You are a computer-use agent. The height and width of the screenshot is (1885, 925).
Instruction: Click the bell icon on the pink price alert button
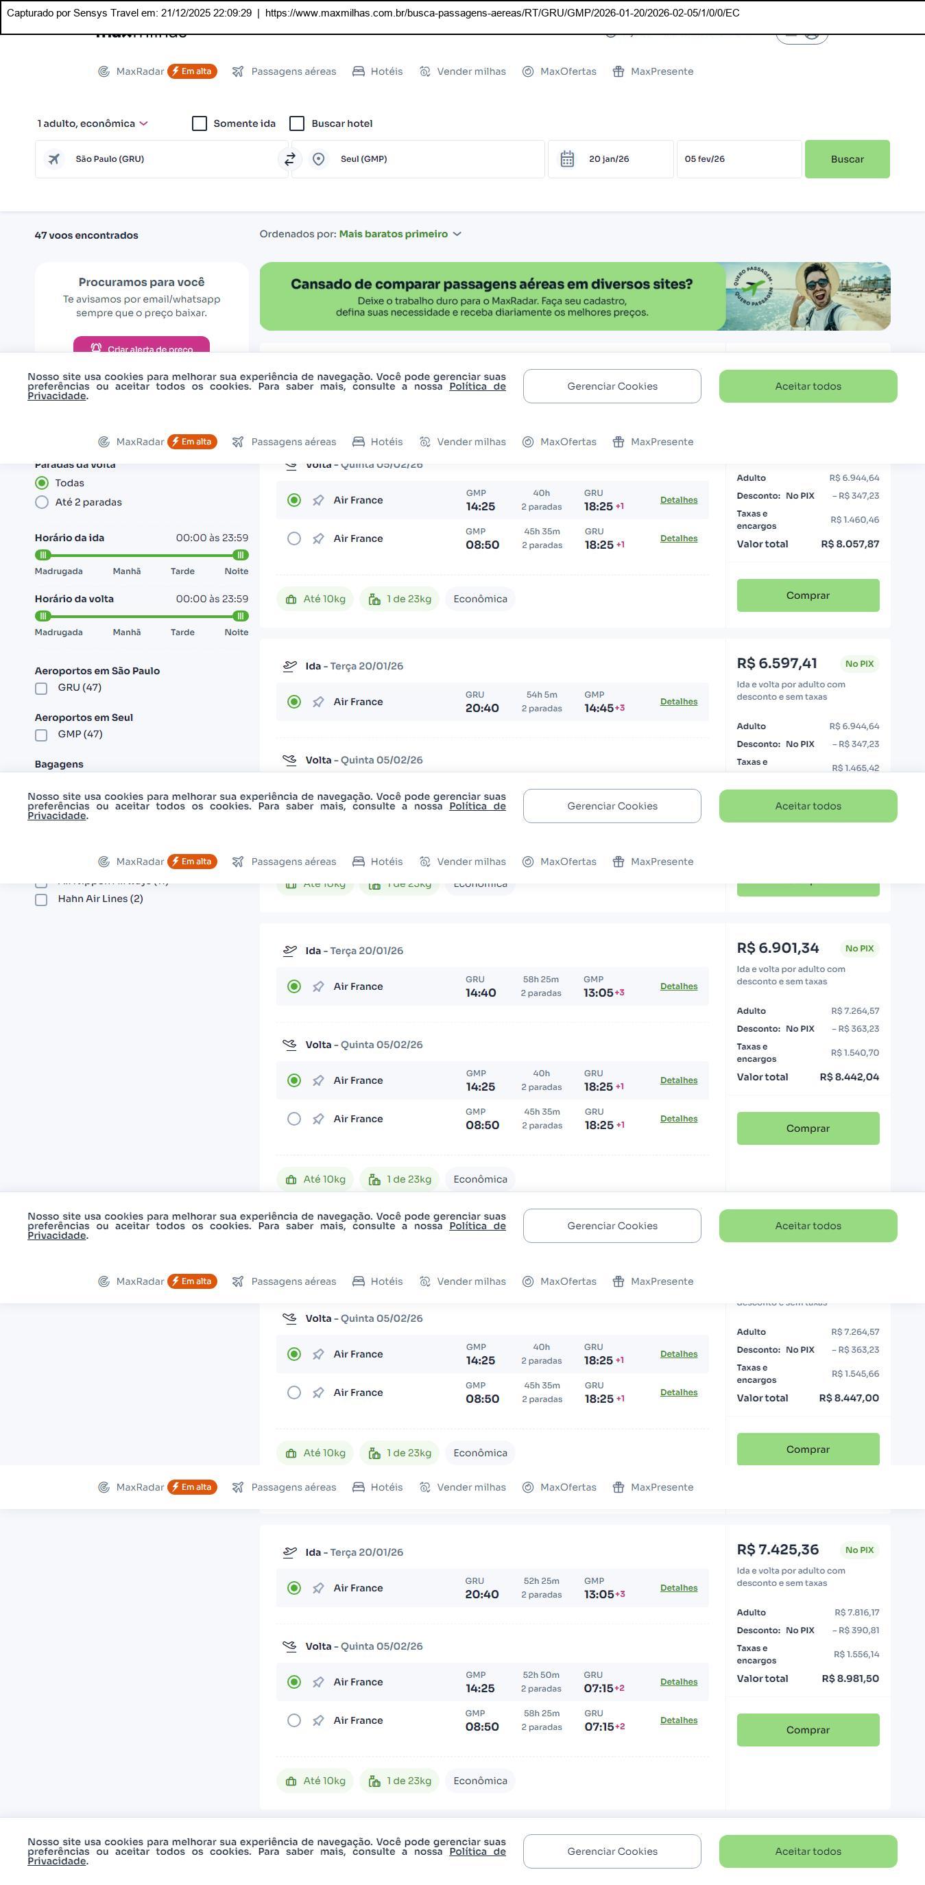(96, 348)
